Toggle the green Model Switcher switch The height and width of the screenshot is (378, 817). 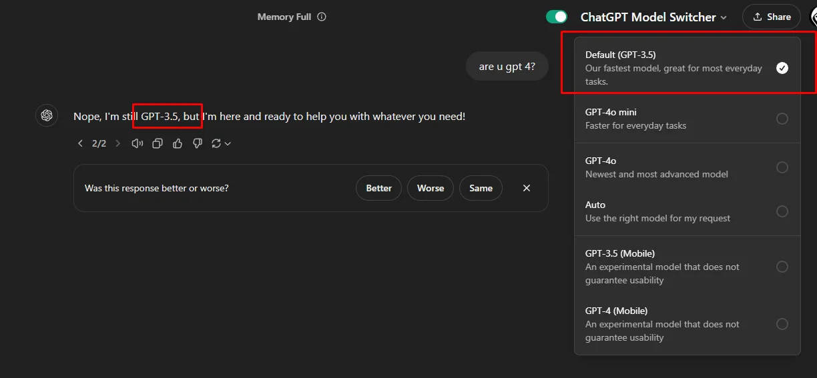557,17
